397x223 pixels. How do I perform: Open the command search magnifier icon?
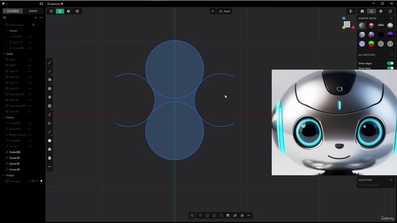192,216
